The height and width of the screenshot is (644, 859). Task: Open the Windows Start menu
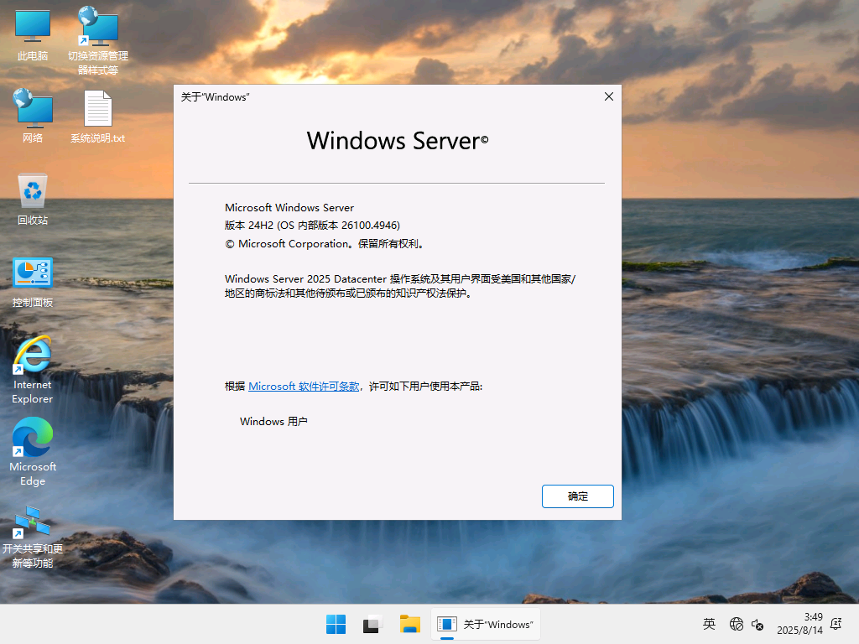point(336,624)
